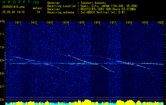Click time marker 1417
The height and width of the screenshot is (105, 166).
click(113, 22)
